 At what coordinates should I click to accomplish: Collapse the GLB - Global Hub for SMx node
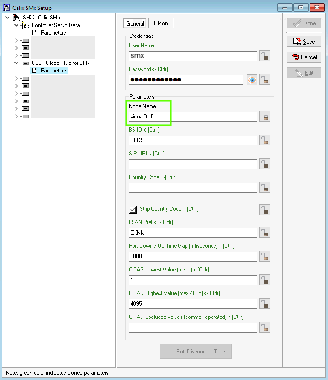tap(16, 63)
